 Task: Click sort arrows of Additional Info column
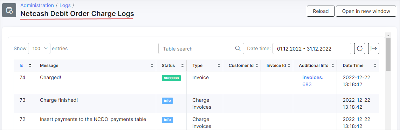(x=333, y=66)
